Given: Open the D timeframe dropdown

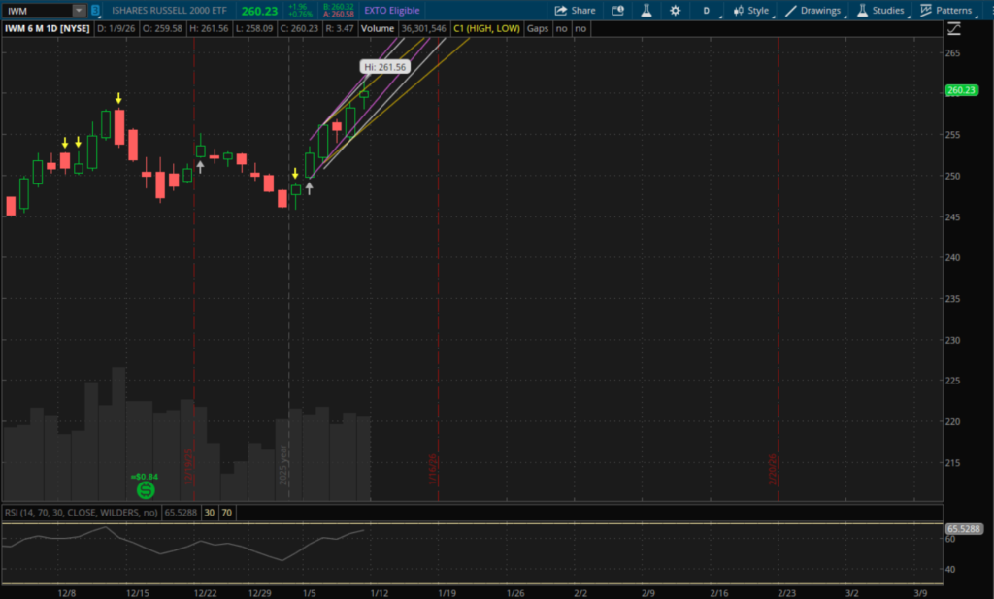Looking at the screenshot, I should [706, 10].
